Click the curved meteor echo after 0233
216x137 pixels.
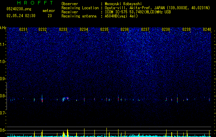(x=65, y=99)
